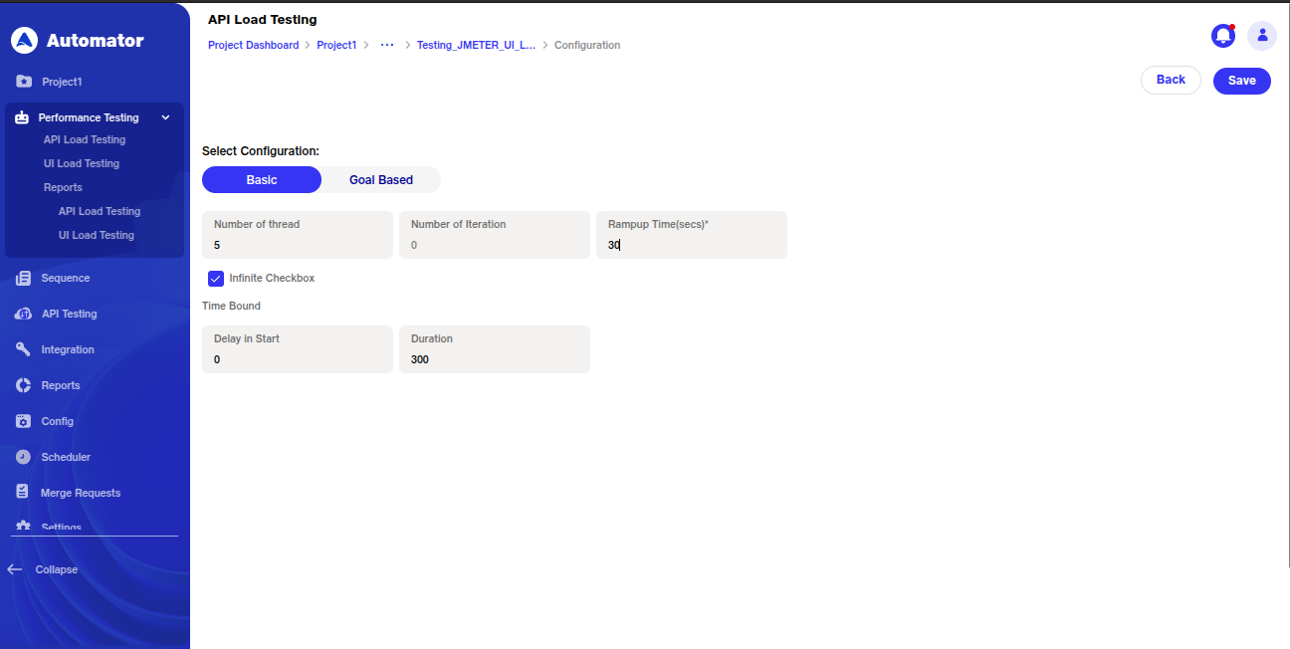Click the API Testing cloud icon

click(24, 314)
